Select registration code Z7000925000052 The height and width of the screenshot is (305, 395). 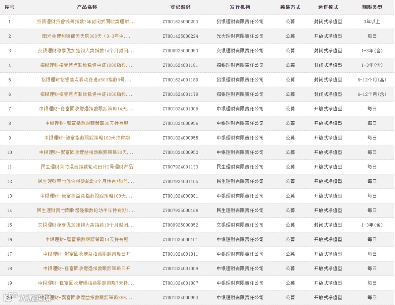[x=180, y=225]
